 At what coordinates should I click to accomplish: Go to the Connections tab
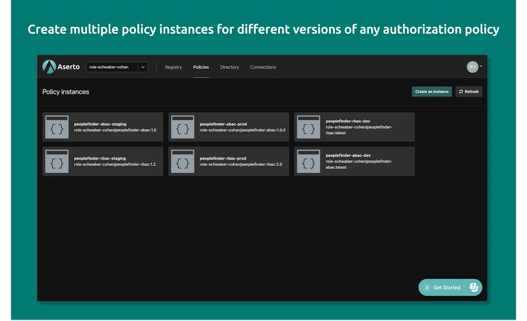pyautogui.click(x=263, y=67)
